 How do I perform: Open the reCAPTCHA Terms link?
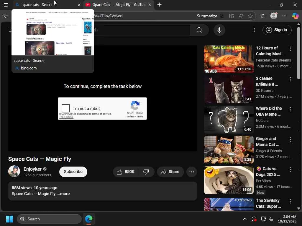(140, 117)
